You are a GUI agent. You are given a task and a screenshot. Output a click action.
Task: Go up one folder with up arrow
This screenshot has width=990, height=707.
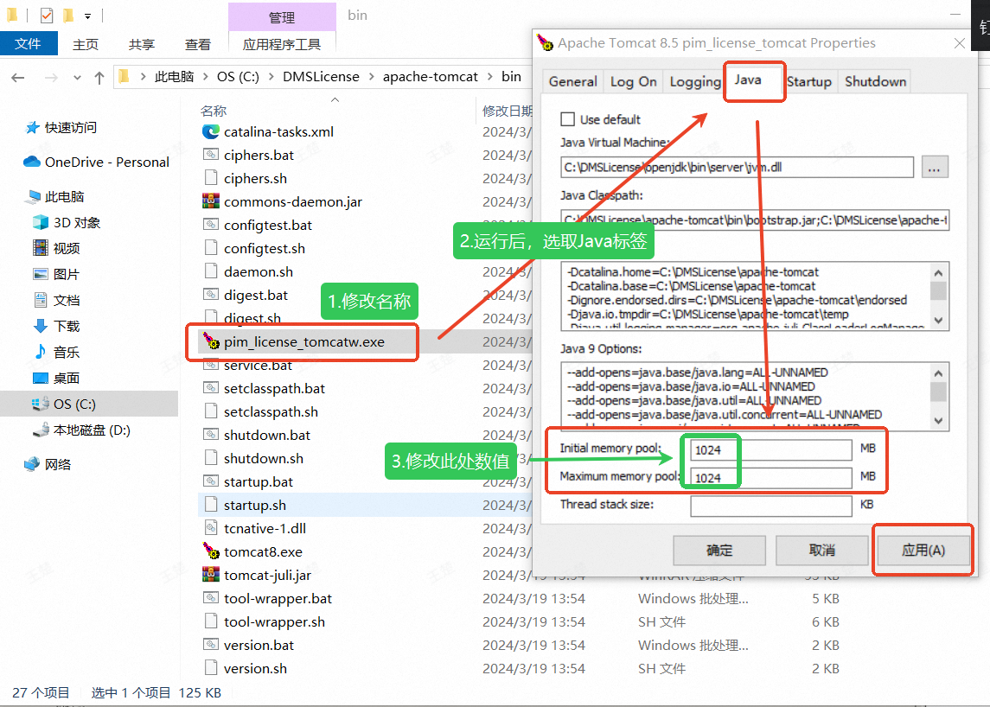(x=99, y=78)
